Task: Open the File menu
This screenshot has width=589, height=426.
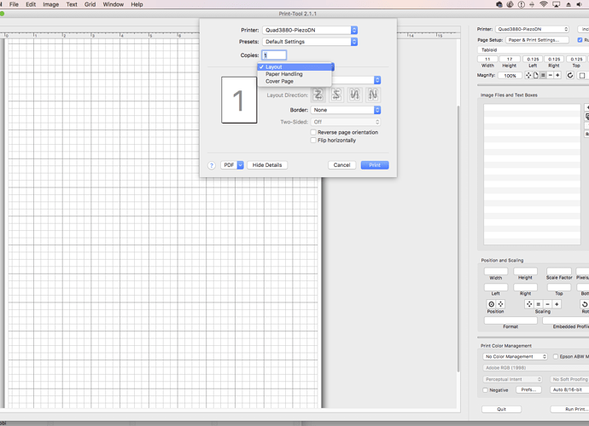Action: (x=14, y=4)
